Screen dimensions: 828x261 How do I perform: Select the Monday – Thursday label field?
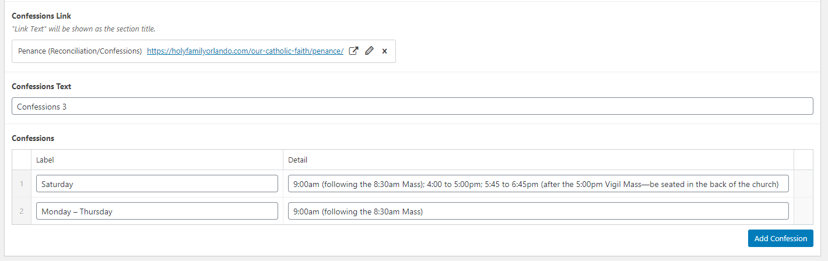(x=157, y=211)
